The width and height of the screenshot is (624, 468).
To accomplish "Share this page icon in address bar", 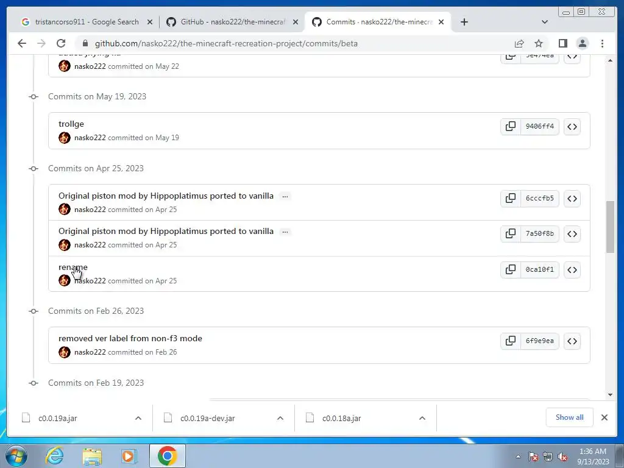I will click(519, 43).
